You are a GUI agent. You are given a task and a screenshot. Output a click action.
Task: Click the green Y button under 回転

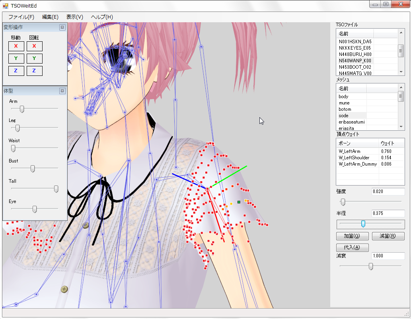[x=34, y=59]
